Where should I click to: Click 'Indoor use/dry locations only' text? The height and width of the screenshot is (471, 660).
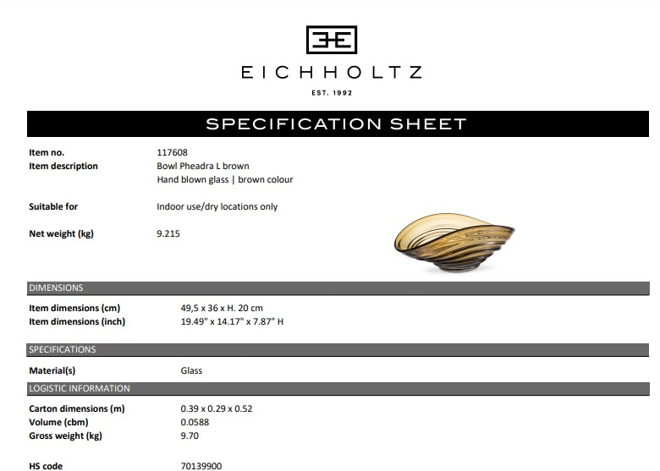click(217, 206)
